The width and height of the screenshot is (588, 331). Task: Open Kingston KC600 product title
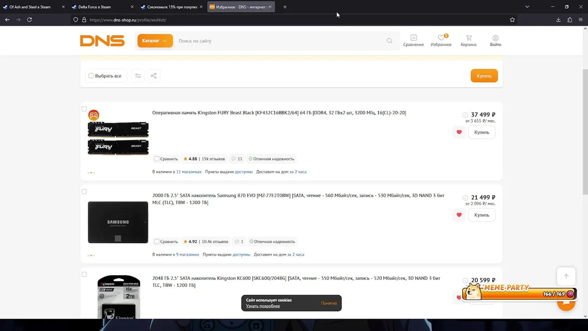[x=296, y=282]
